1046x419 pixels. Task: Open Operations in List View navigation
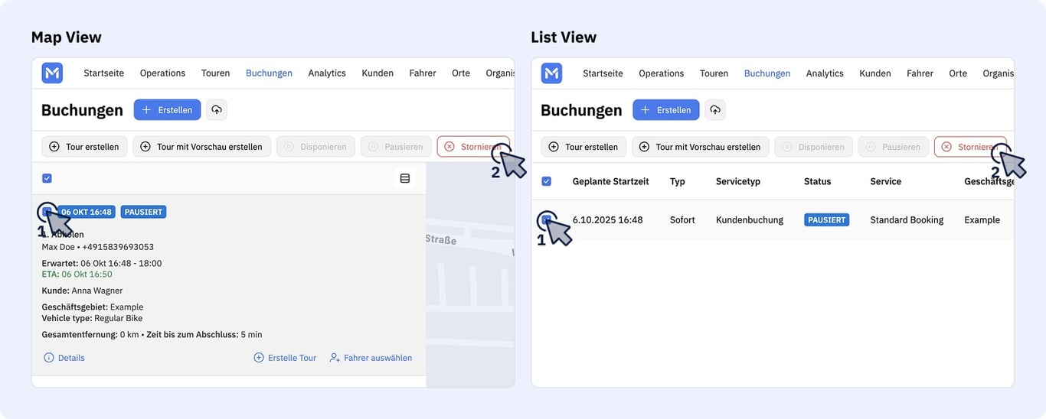(x=662, y=73)
